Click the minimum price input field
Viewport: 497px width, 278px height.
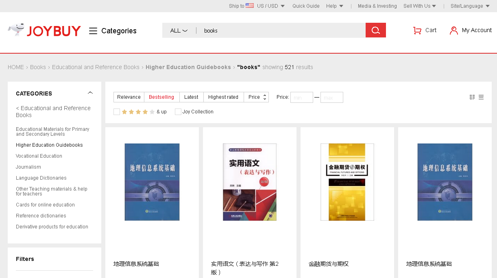click(x=301, y=98)
